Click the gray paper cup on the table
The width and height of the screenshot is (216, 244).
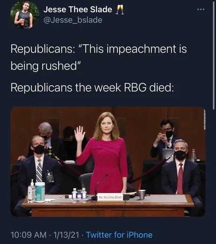coord(142,195)
